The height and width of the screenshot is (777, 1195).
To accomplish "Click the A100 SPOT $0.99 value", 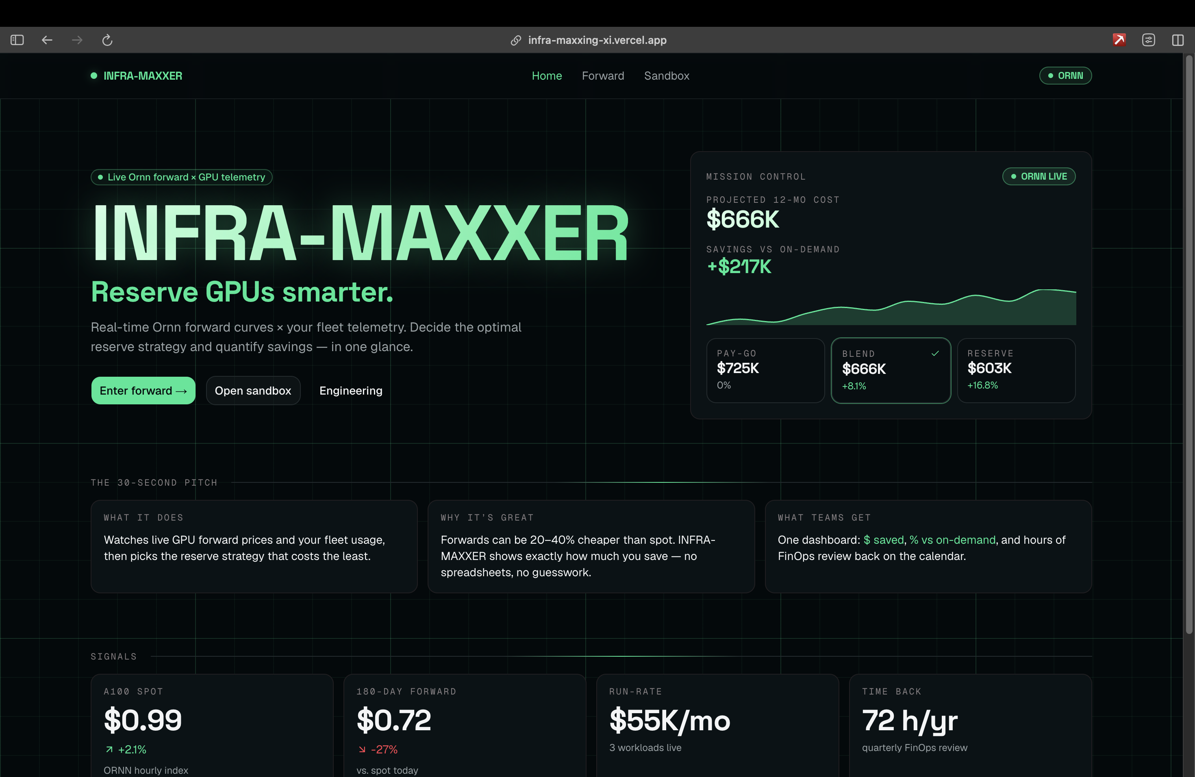I will [143, 720].
